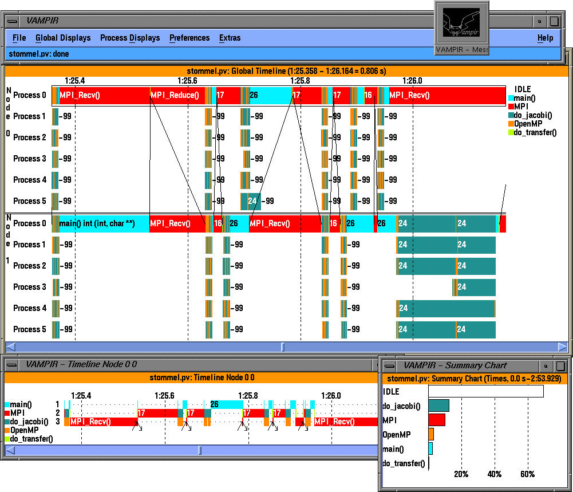Open the VAMPIR main window menu button

click(x=13, y=21)
